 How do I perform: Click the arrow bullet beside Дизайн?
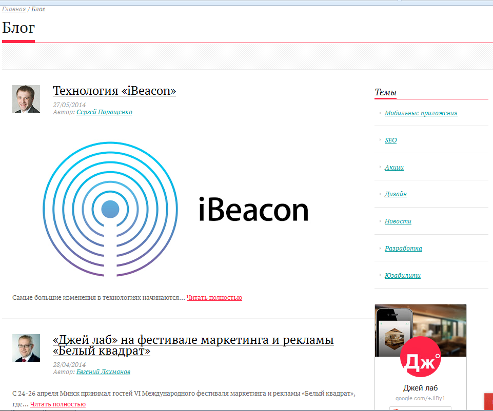click(x=380, y=194)
